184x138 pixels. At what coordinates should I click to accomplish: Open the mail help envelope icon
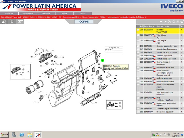tap(20, 21)
